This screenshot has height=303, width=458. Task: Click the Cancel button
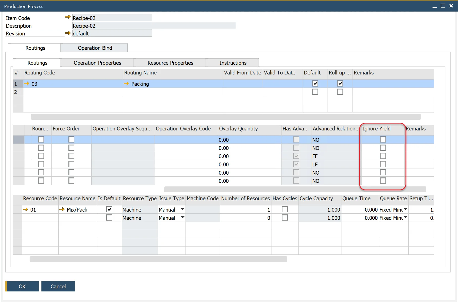pyautogui.click(x=58, y=286)
